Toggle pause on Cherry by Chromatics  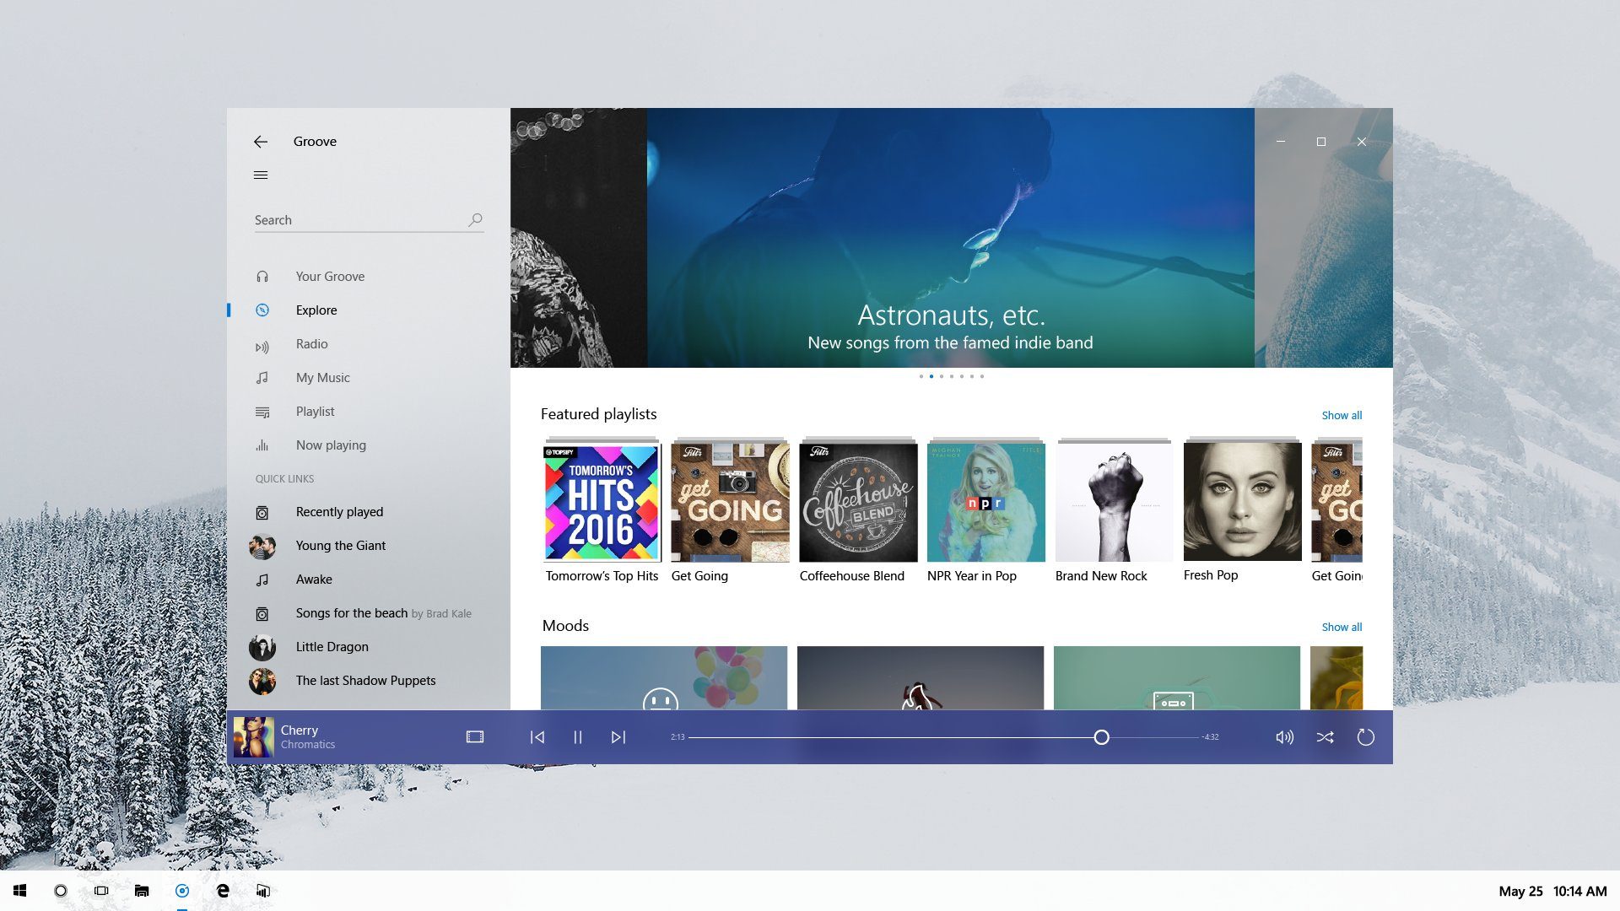[x=576, y=736]
